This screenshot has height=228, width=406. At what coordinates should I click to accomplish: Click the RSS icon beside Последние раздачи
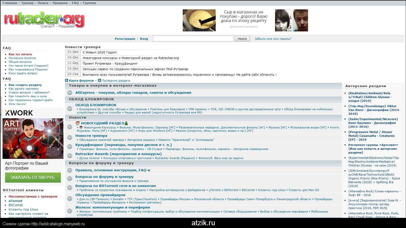point(99,80)
